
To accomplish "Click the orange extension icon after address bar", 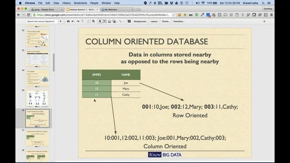I will [179, 15].
